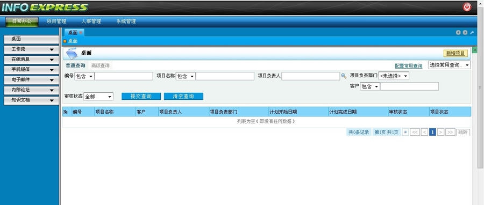Click the 计划开始日期 column header
Viewport: 484px width, 205px height.
click(298, 112)
